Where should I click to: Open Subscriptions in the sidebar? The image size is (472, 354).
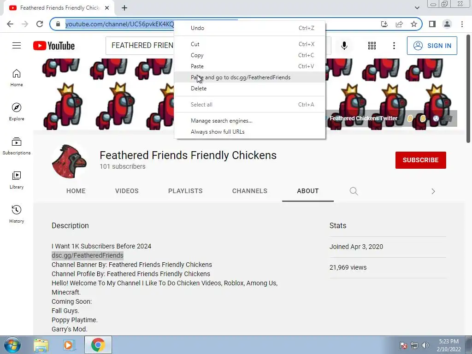(x=17, y=146)
